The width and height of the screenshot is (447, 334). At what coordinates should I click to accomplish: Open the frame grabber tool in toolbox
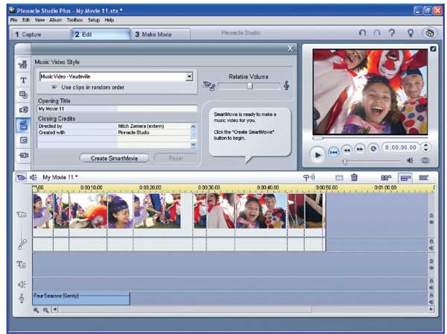23,109
